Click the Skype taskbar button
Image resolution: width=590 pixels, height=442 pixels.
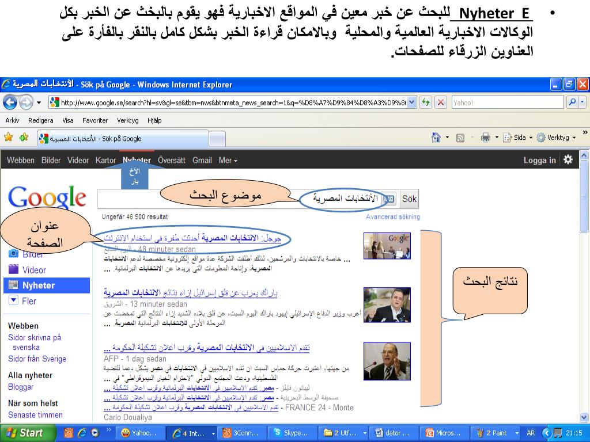tap(291, 433)
